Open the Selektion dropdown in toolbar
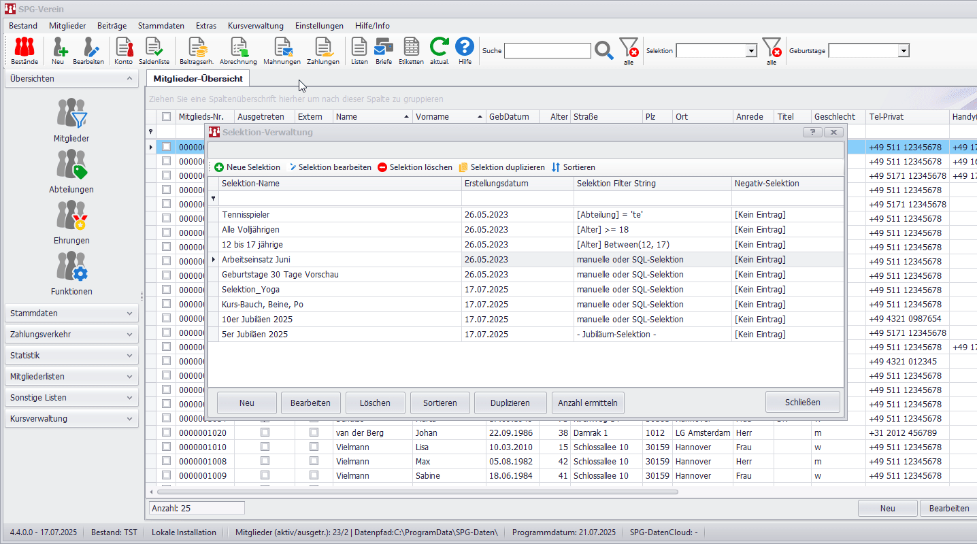The height and width of the screenshot is (544, 977). tap(751, 51)
